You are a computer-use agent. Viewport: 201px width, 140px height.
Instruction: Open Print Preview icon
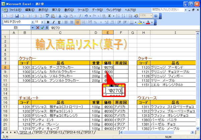(41, 16)
